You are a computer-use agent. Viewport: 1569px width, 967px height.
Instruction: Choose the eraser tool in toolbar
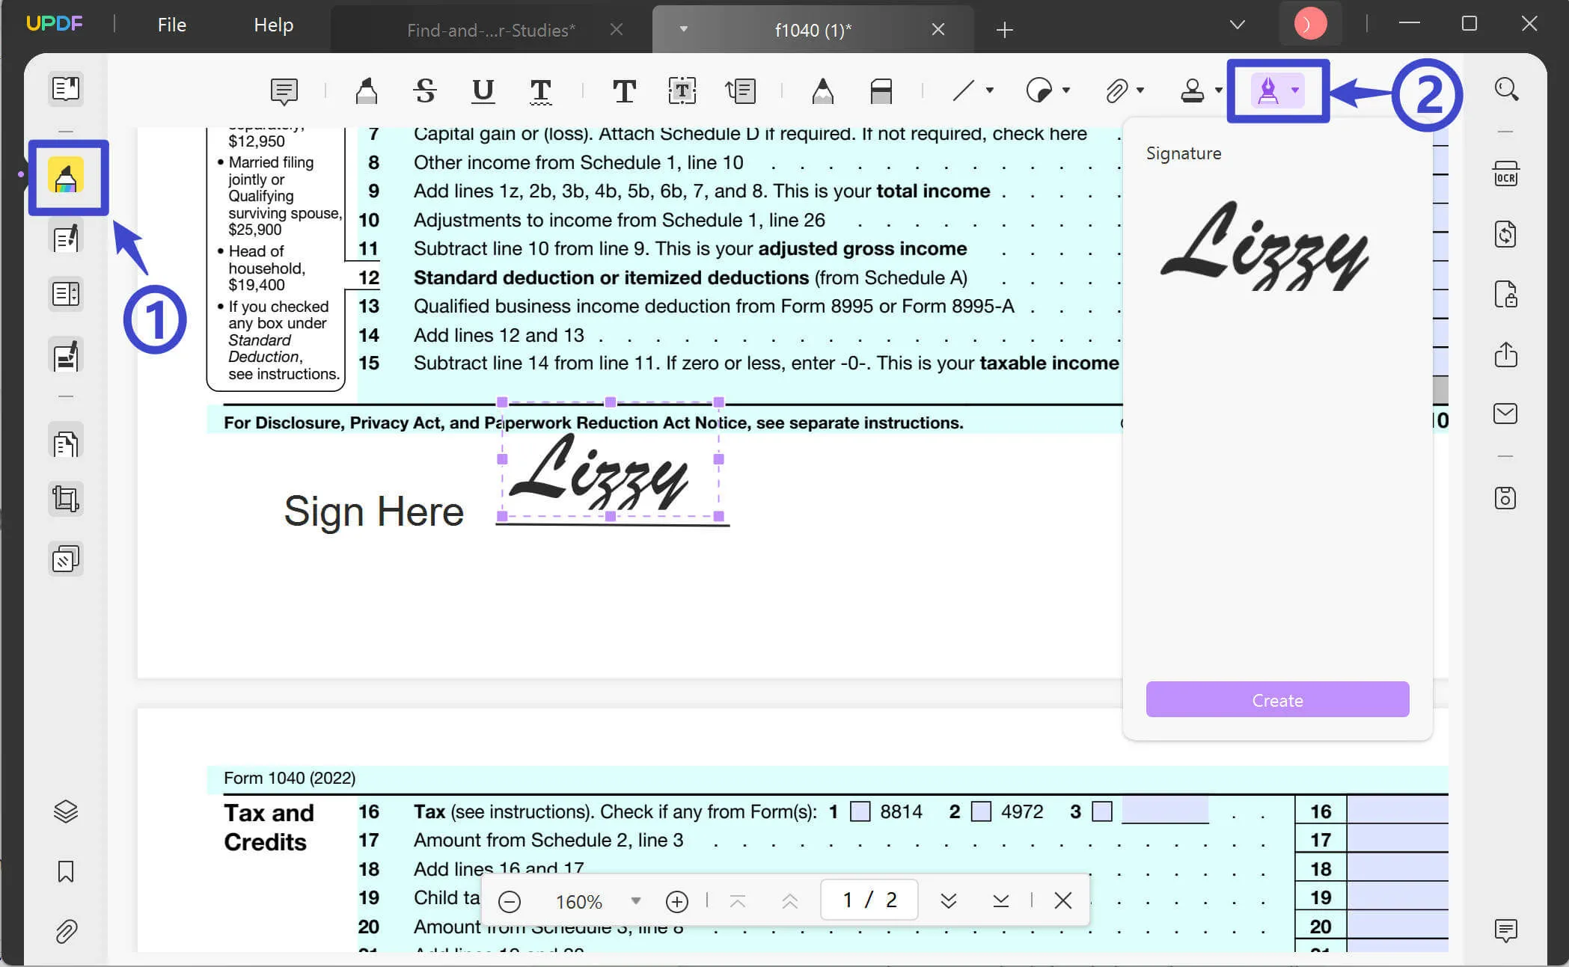tap(881, 91)
